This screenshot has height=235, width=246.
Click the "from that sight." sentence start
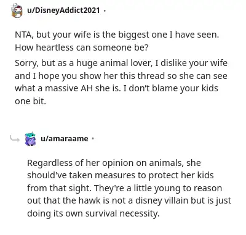[59, 188]
